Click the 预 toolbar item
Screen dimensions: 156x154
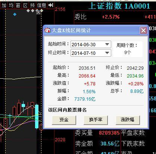click(32, 5)
